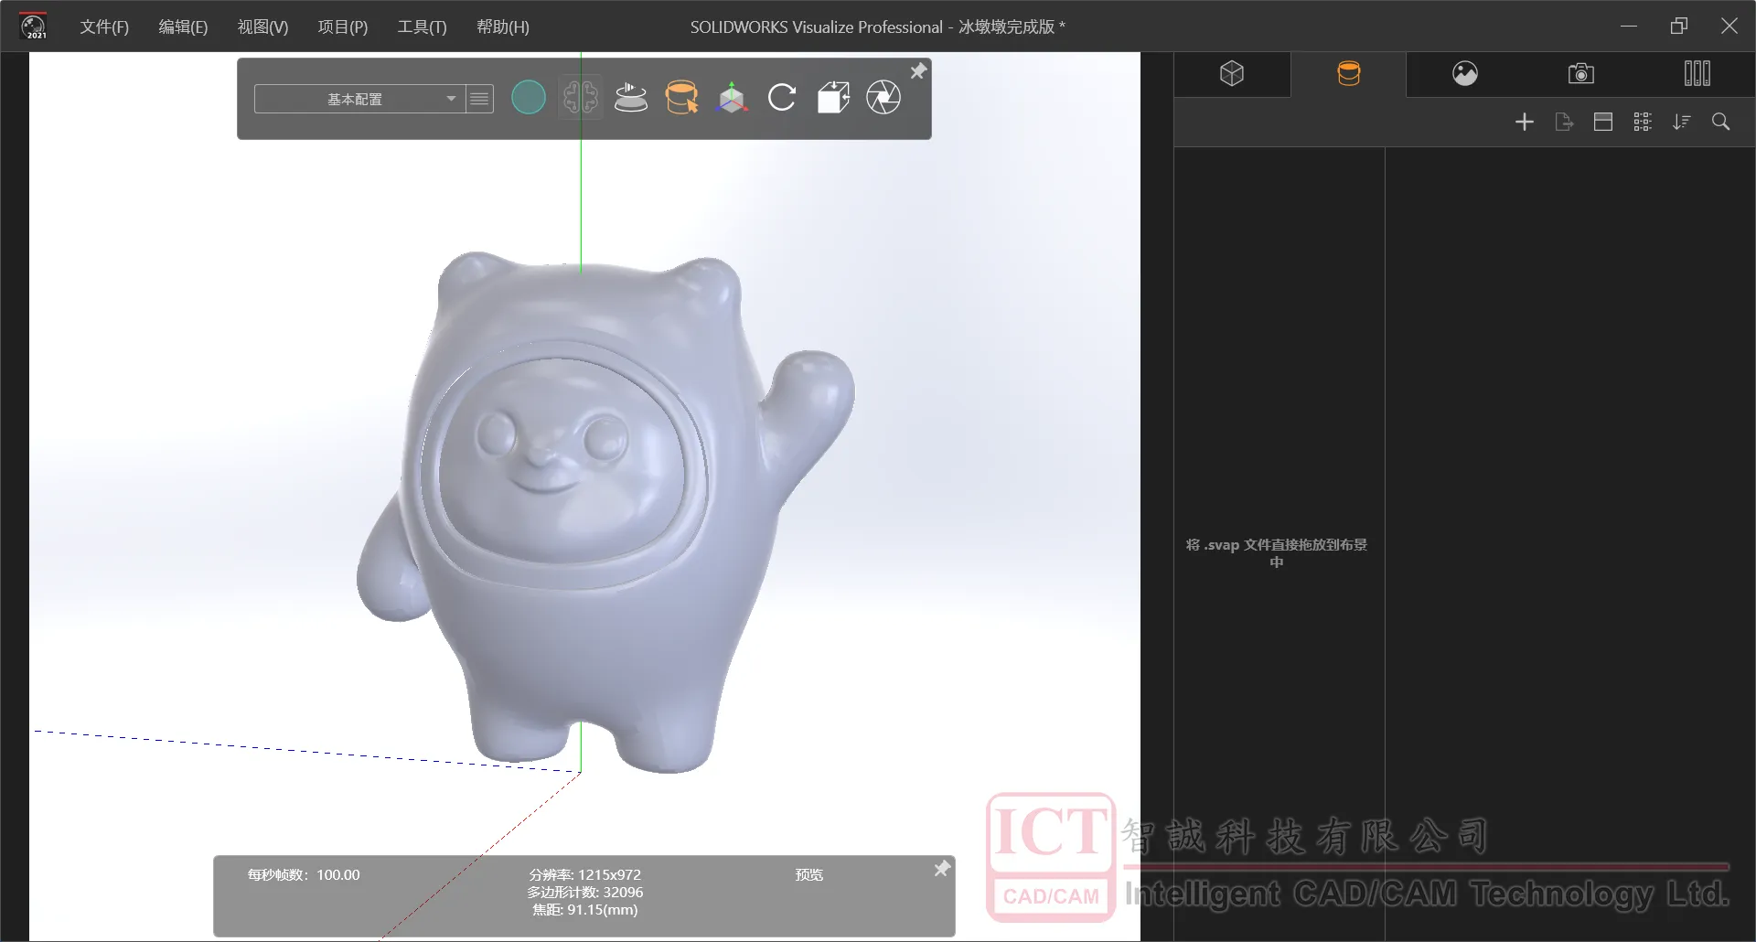This screenshot has height=942, width=1756.
Task: Click the palette search magnifier icon
Action: [x=1721, y=122]
